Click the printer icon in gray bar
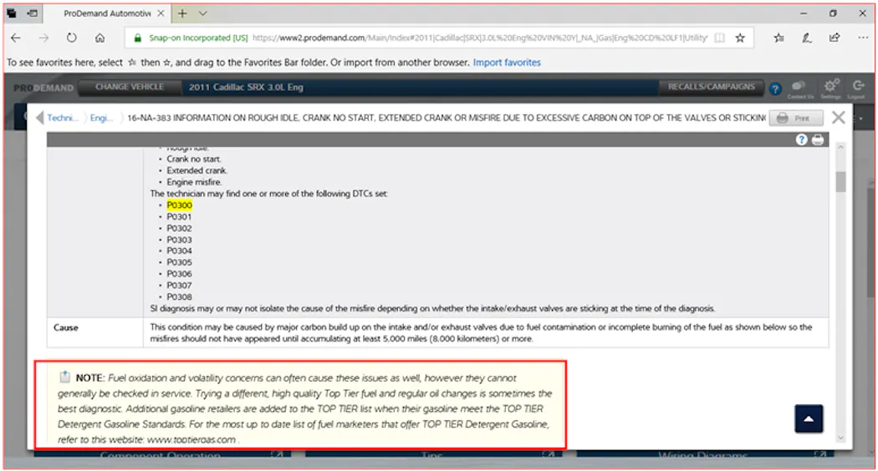This screenshot has width=878, height=471. click(x=818, y=139)
